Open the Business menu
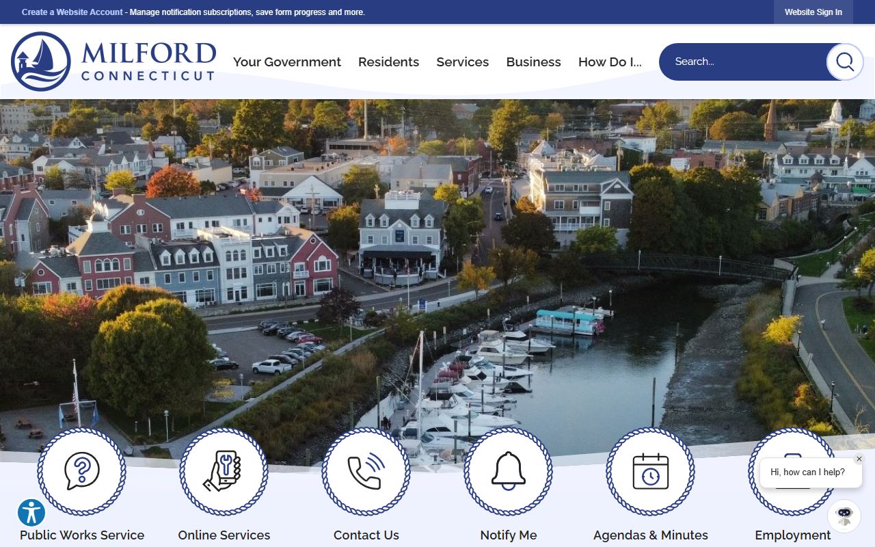 point(534,62)
